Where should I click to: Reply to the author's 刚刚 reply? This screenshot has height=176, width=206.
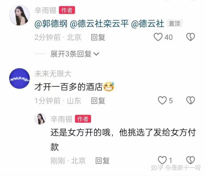[102, 161]
